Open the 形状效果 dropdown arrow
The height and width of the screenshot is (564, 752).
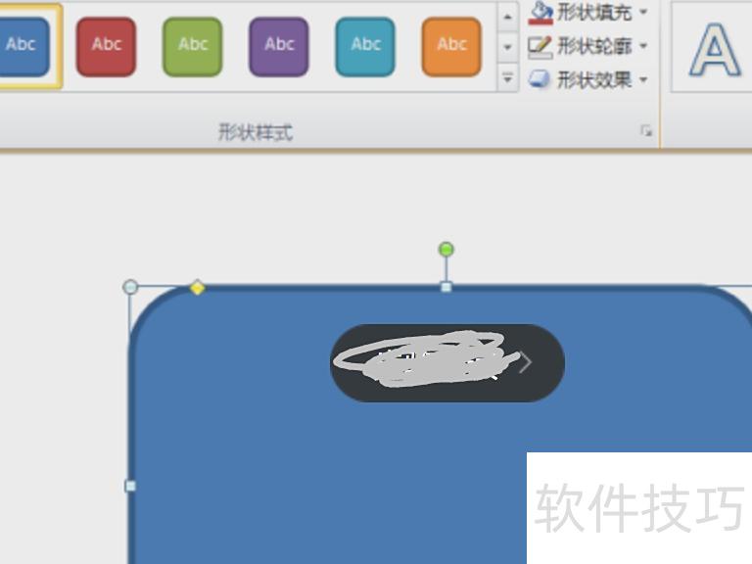click(x=643, y=79)
